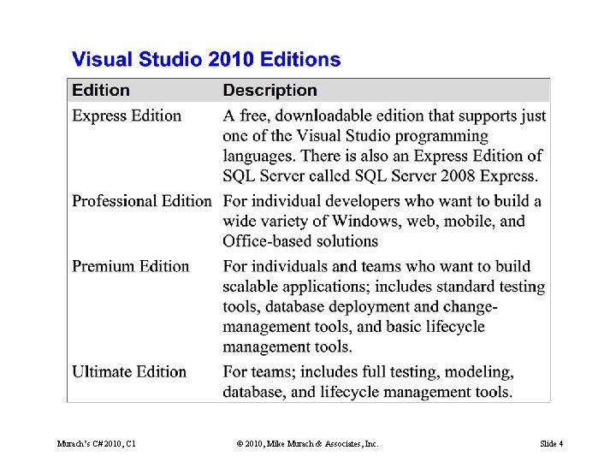
Task: Select the 'Premium Edition' table cell
Action: point(130,266)
